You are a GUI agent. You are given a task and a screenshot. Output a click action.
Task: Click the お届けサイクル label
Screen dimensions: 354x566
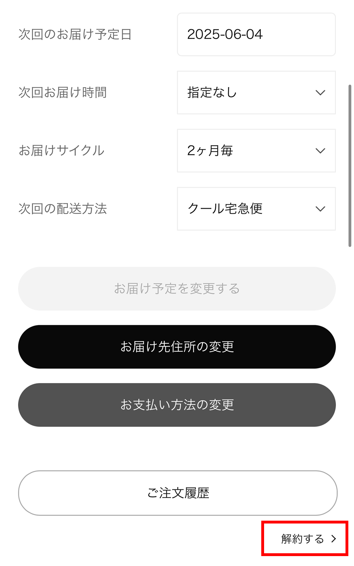[62, 151]
